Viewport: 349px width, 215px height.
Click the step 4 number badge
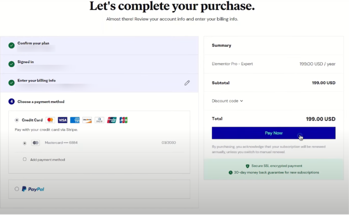(x=12, y=102)
